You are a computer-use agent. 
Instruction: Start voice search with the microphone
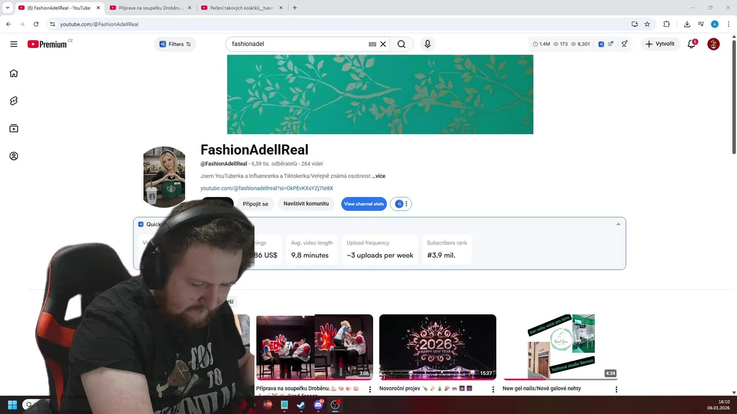click(427, 44)
